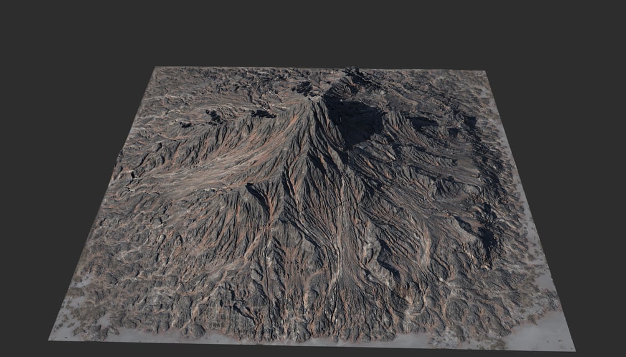Click the dark rock cluster on upper-left slope
This screenshot has height=357, width=626.
pos(215,116)
